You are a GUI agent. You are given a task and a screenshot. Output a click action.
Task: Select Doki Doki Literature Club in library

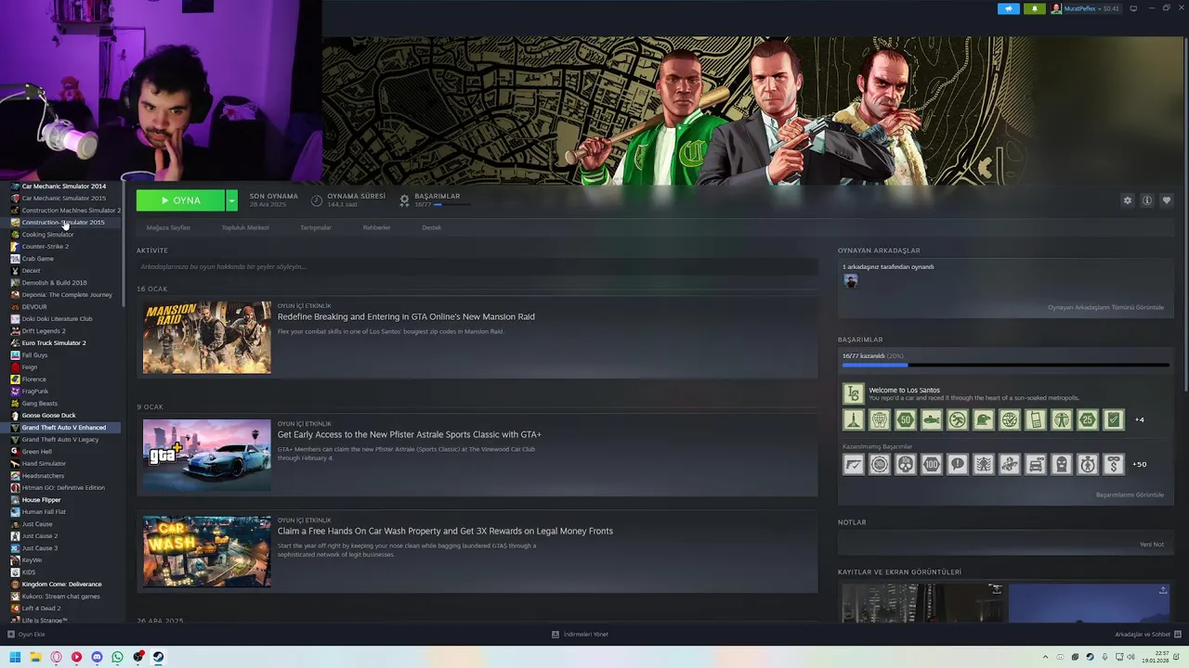click(57, 319)
